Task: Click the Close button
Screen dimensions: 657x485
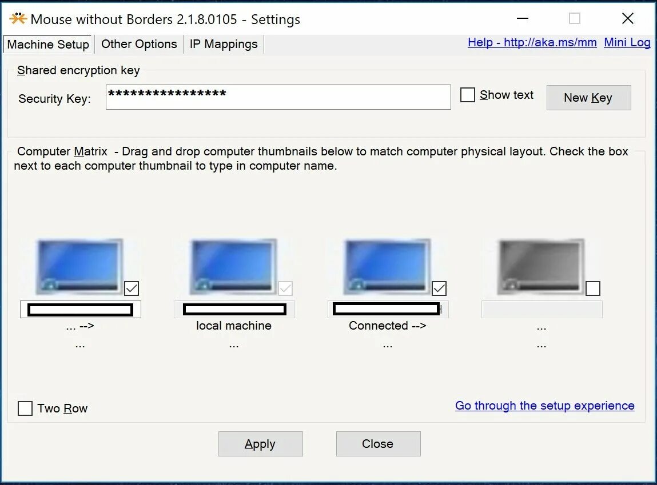Action: coord(379,443)
